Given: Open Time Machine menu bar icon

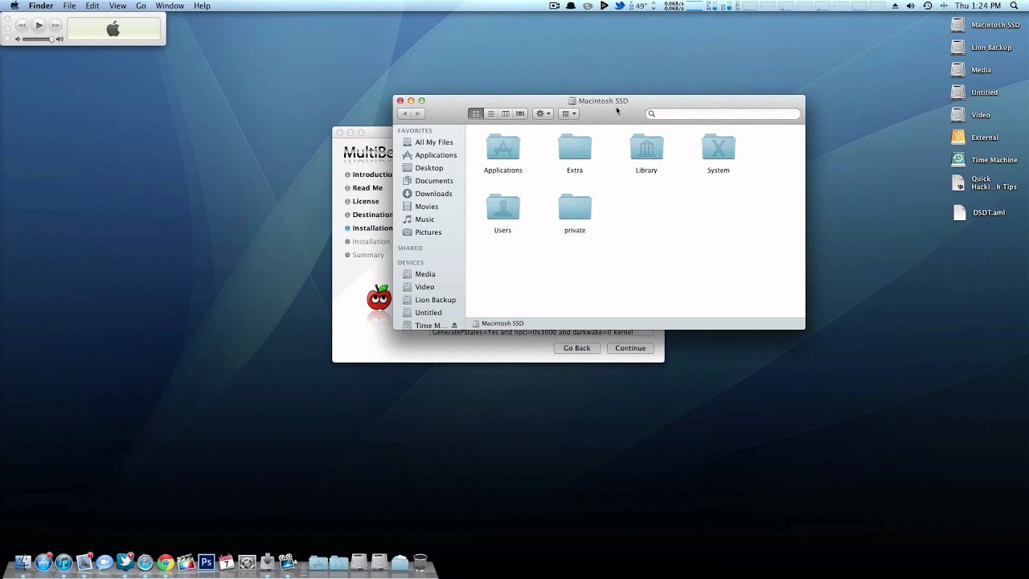Looking at the screenshot, I should pos(927,6).
